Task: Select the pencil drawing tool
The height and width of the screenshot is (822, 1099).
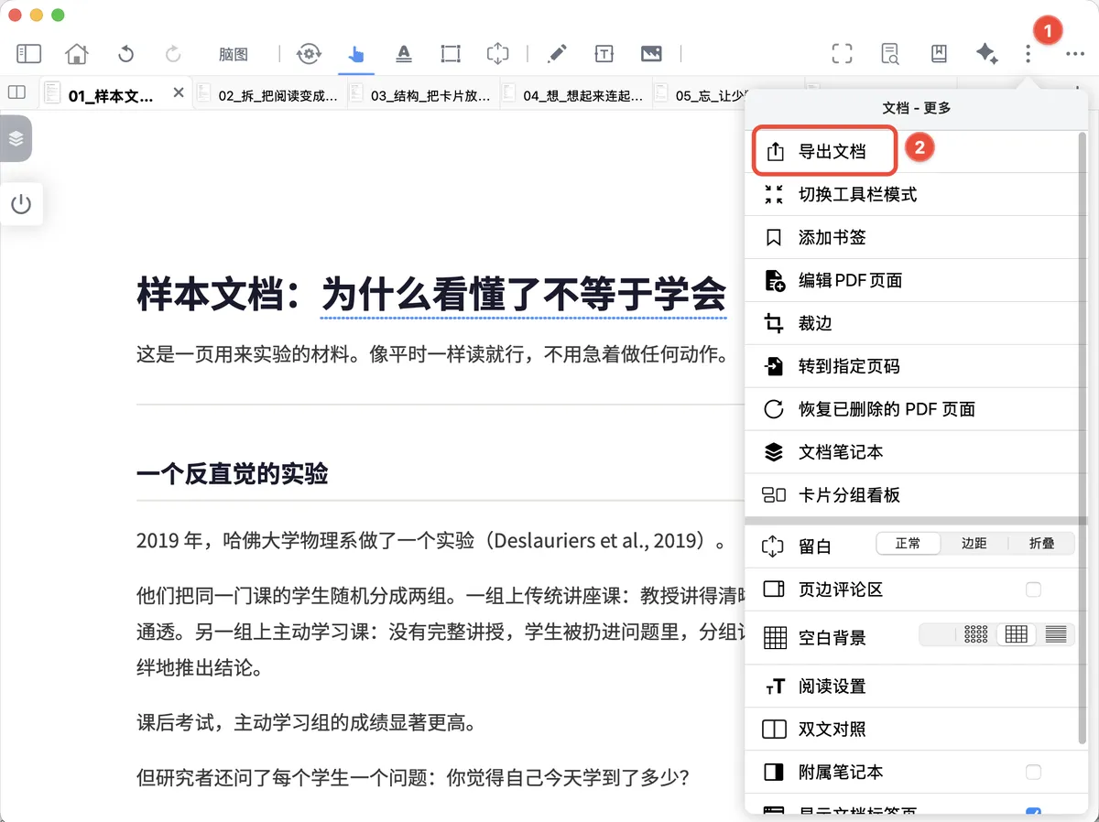Action: coord(556,54)
